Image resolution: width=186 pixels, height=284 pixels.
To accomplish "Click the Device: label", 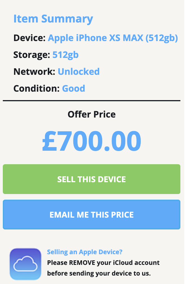I will coord(30,38).
